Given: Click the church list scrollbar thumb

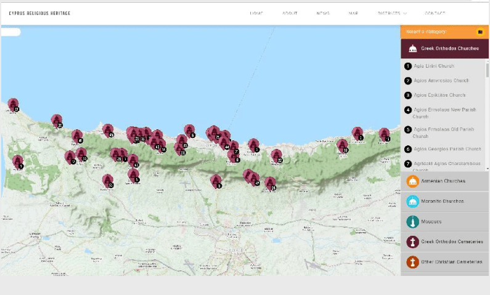Looking at the screenshot, I should coord(487,70).
